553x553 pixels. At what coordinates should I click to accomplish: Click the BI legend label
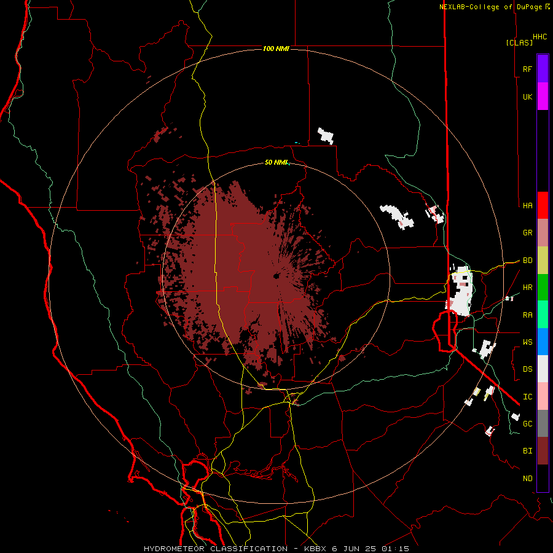pyautogui.click(x=527, y=451)
